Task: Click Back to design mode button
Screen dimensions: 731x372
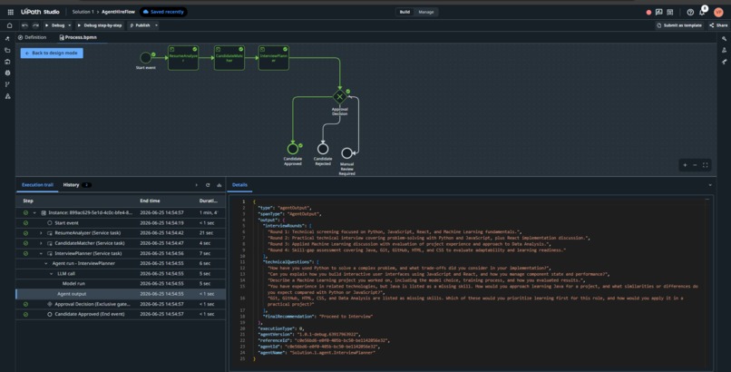Action: [x=52, y=54]
